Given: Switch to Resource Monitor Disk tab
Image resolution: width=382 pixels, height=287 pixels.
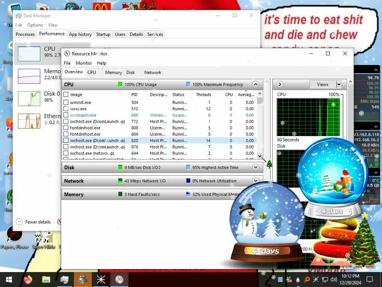Looking at the screenshot, I should (131, 72).
